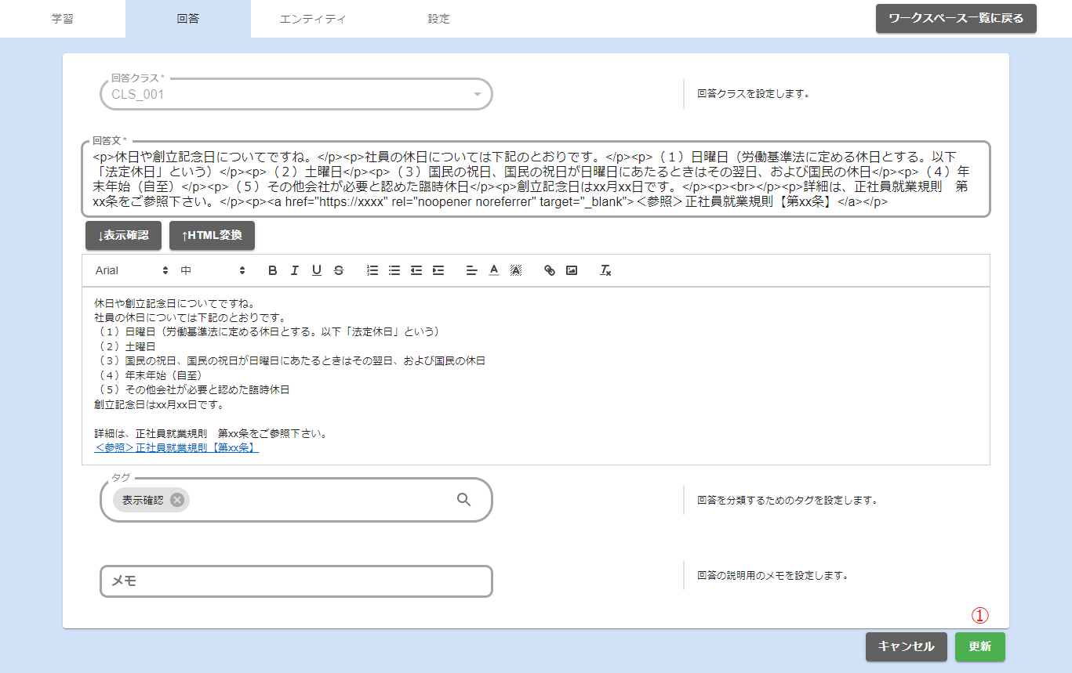The height and width of the screenshot is (673, 1072).
Task: Insert a bulleted list
Action: click(x=394, y=270)
